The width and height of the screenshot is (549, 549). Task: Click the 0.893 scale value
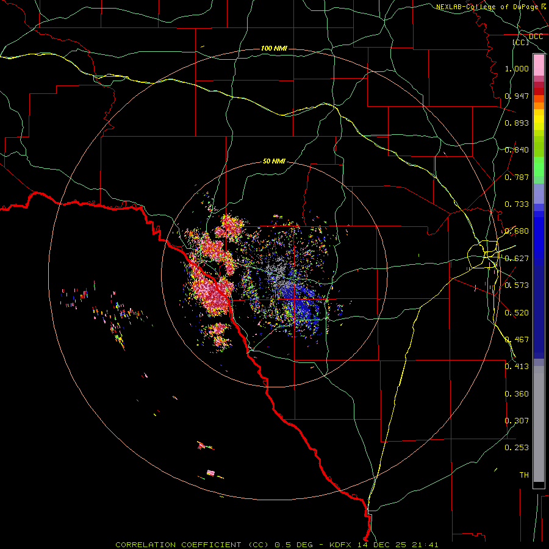517,123
